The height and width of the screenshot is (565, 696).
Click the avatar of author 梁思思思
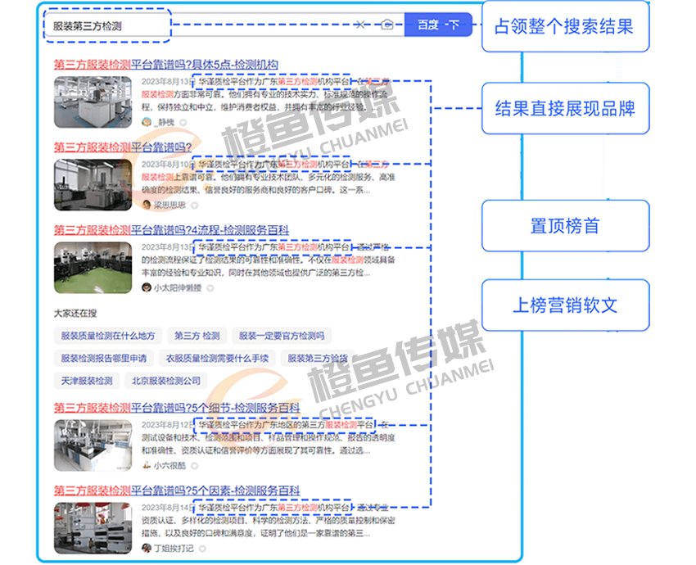[x=147, y=205]
